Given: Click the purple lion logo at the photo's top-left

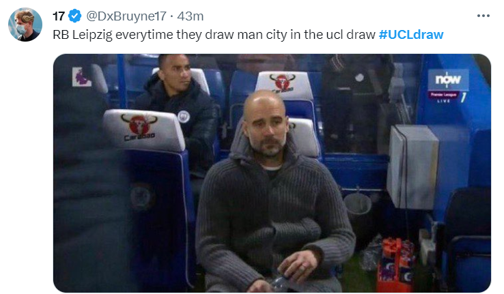Looking at the screenshot, I should (81, 77).
